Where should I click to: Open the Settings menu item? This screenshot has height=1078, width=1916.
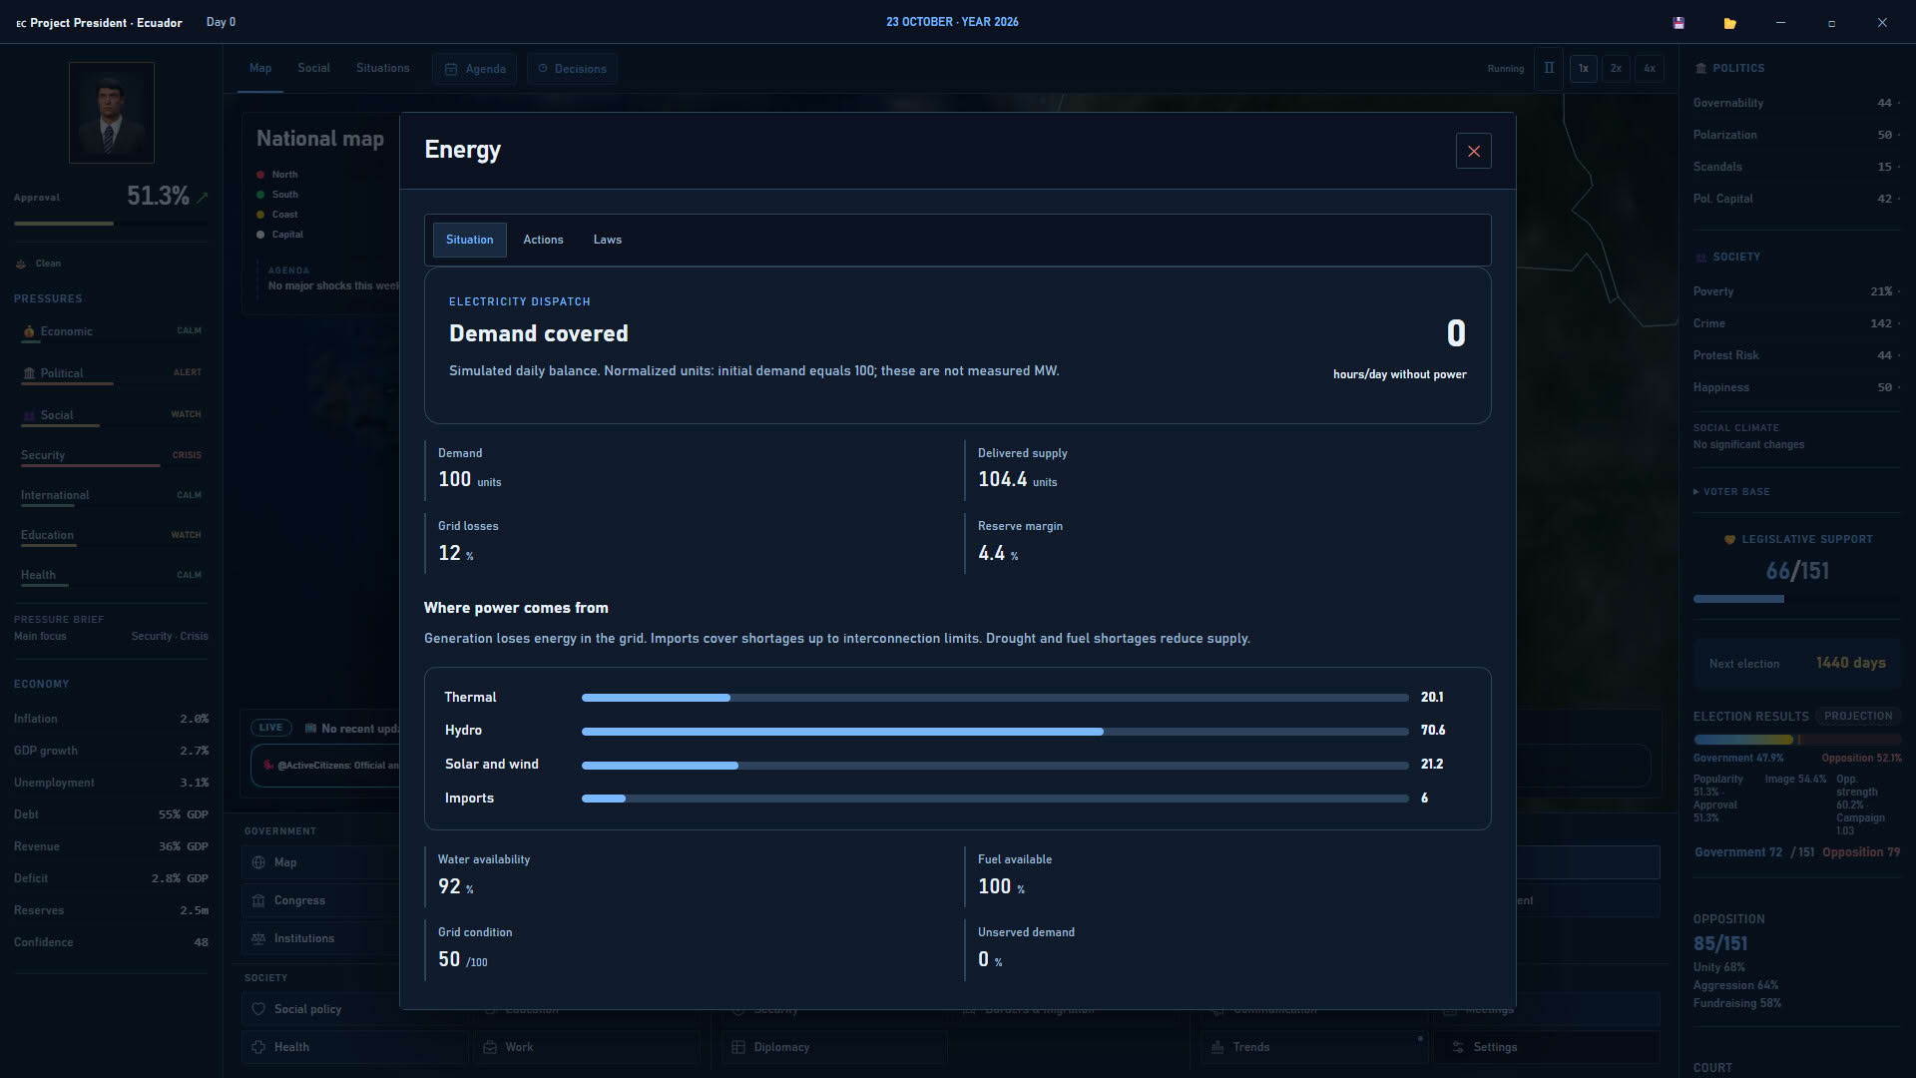(1547, 1047)
